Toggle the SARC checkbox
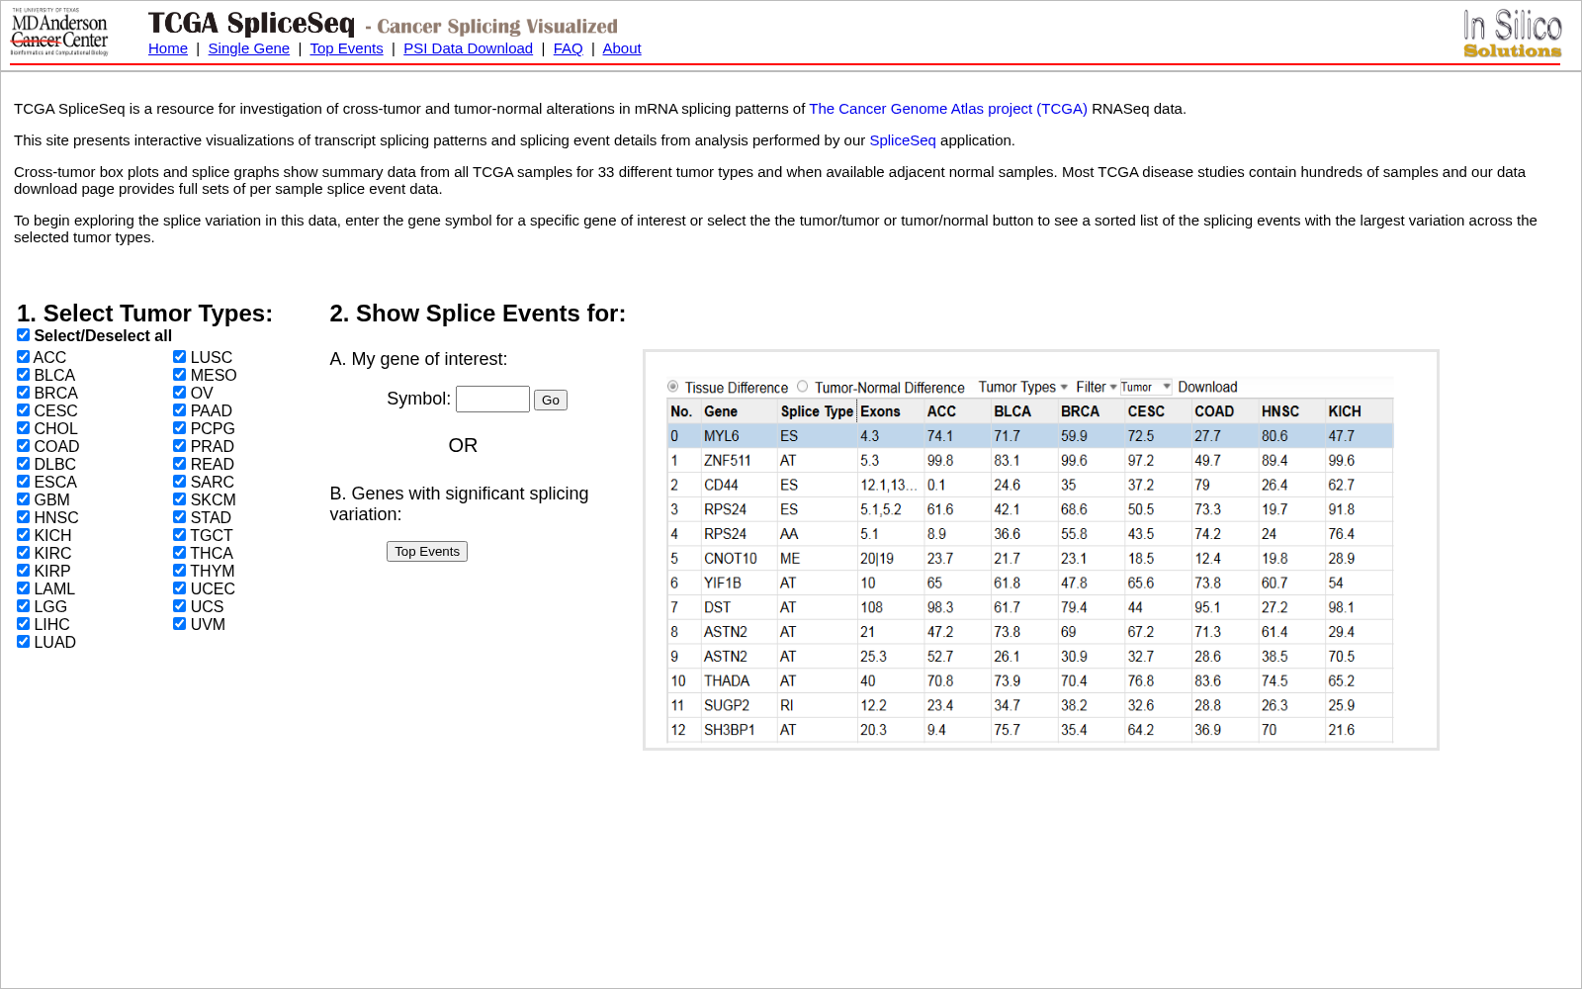The width and height of the screenshot is (1582, 989). [179, 482]
